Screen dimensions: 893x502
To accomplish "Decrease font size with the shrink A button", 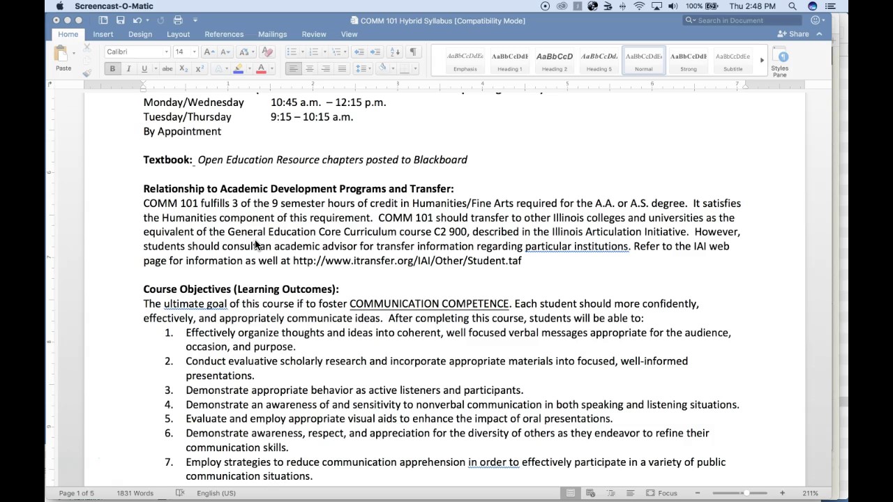I will click(x=225, y=52).
